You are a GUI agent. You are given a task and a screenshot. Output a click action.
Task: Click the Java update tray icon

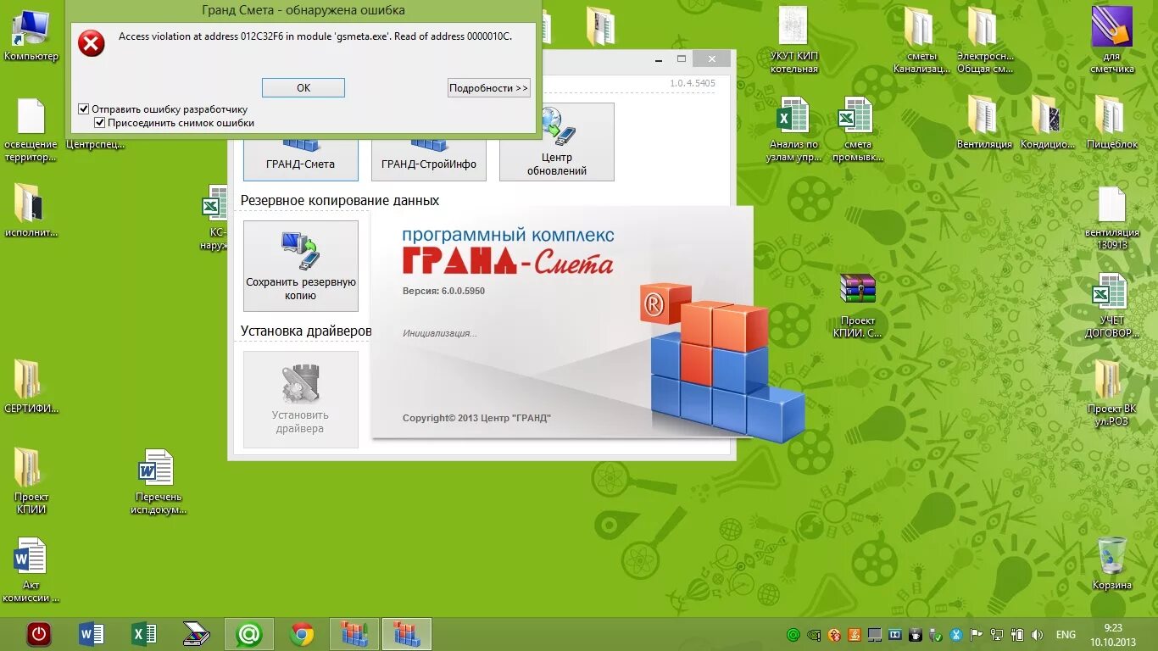[x=855, y=635]
